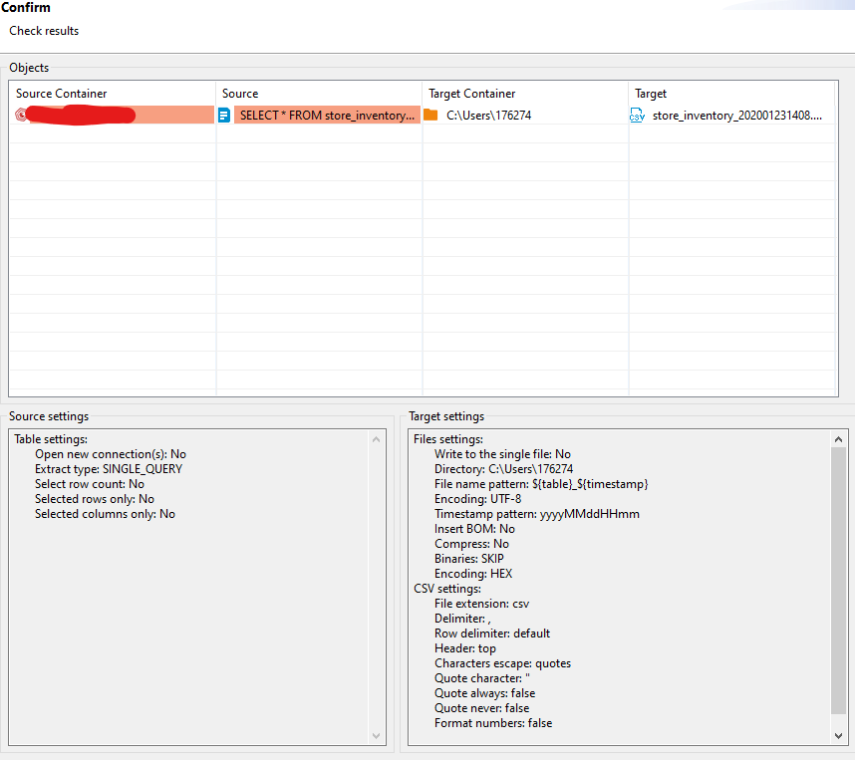The width and height of the screenshot is (855, 760).
Task: Click 'Open new connection(s): No' line
Action: point(111,454)
